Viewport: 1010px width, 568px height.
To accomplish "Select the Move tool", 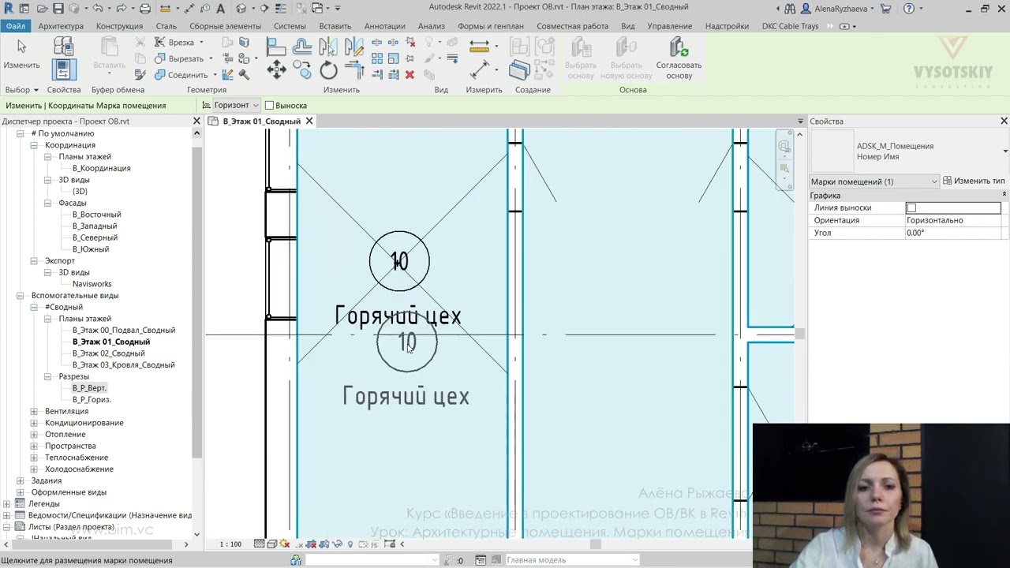I will point(276,71).
